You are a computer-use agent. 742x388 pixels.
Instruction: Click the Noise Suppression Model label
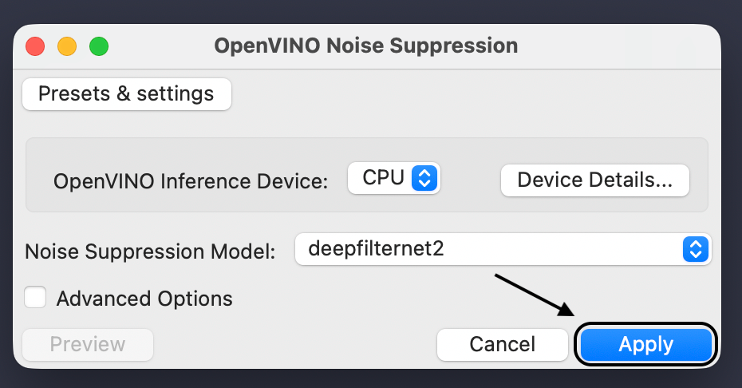[x=150, y=251]
